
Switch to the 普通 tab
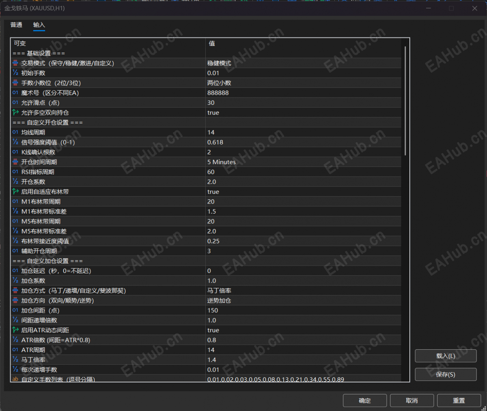(x=16, y=25)
